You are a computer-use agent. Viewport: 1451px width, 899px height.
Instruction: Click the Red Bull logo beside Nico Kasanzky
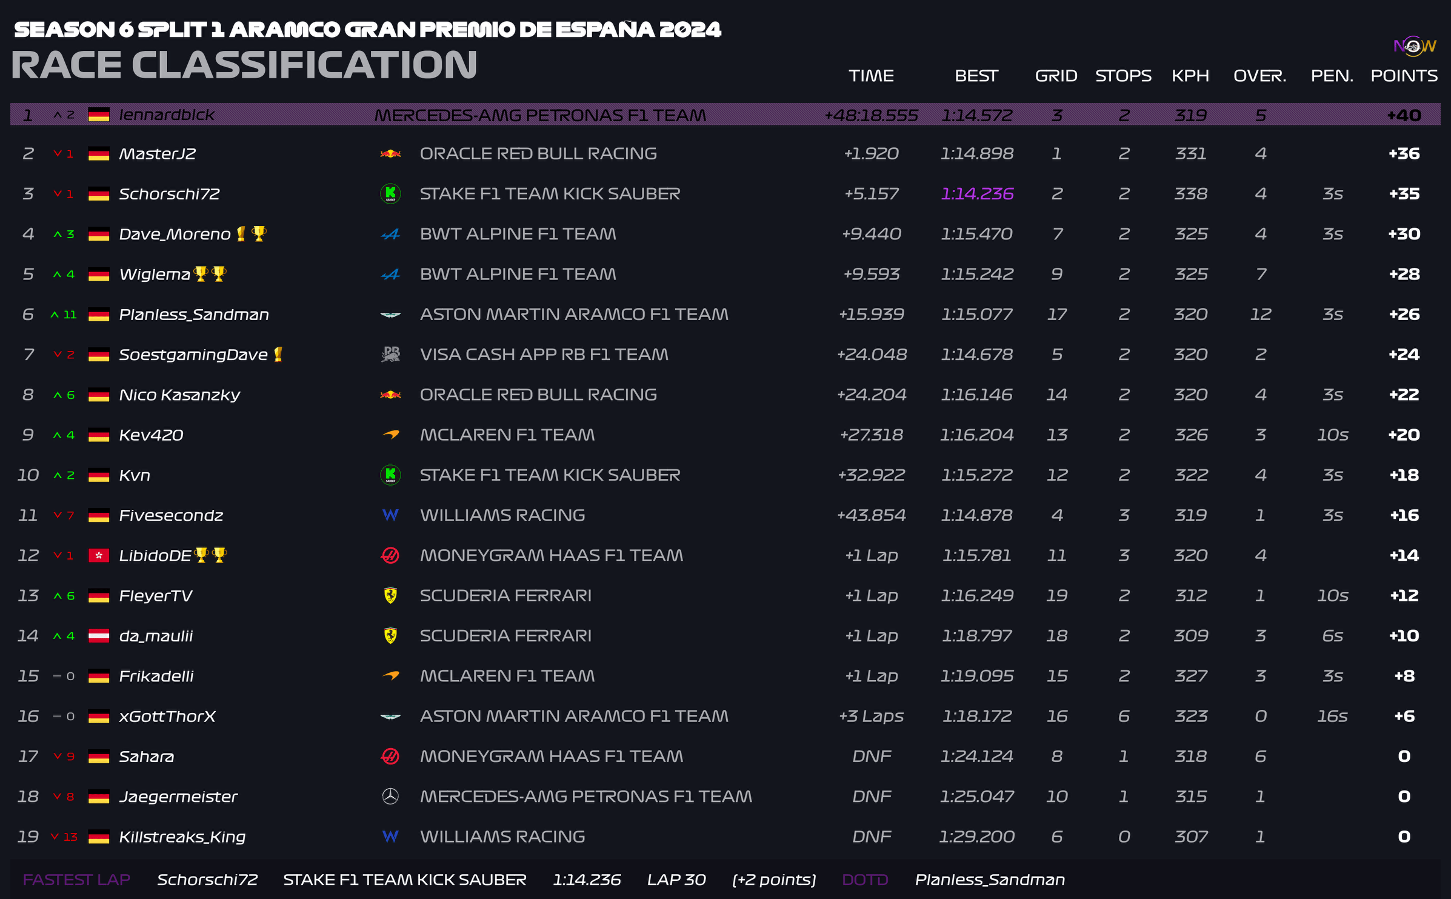click(x=390, y=395)
